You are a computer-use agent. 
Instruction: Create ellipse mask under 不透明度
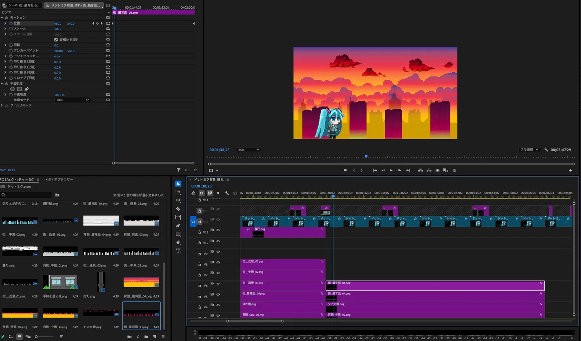[13, 89]
